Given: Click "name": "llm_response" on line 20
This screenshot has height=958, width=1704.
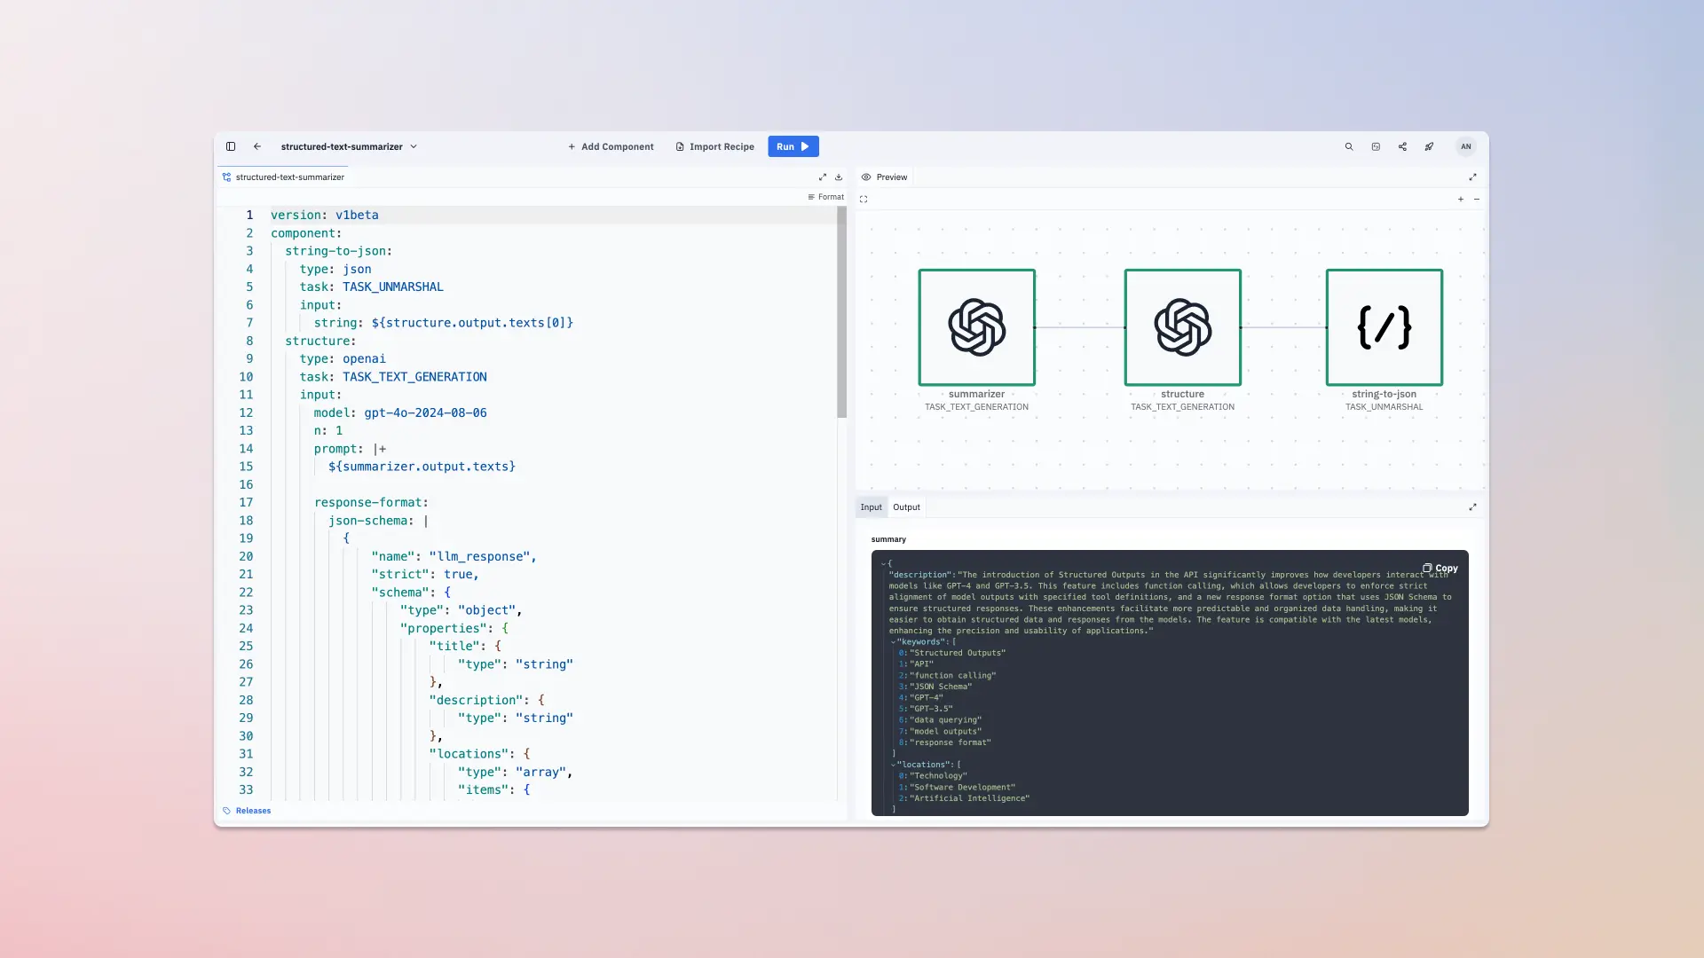Looking at the screenshot, I should click(x=454, y=556).
